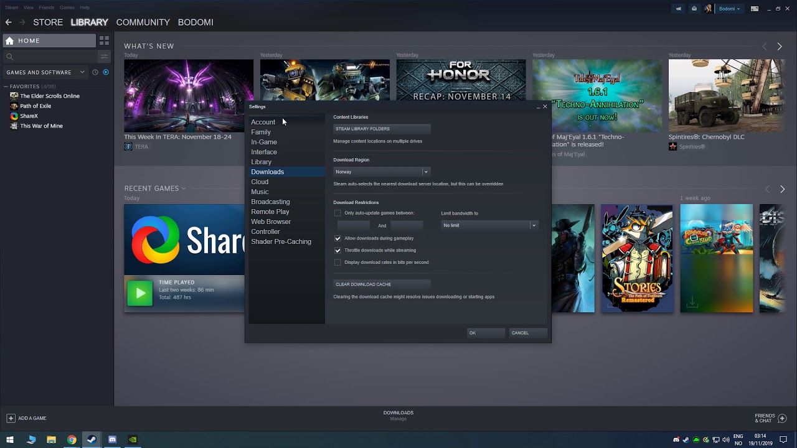Open Spintires Chernobyl DLC news thumbnail
Viewport: 797px width, 448px height.
pos(727,95)
